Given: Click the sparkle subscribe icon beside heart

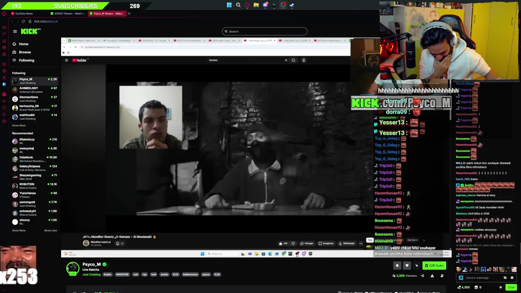Looking at the screenshot, I should coord(416,266).
